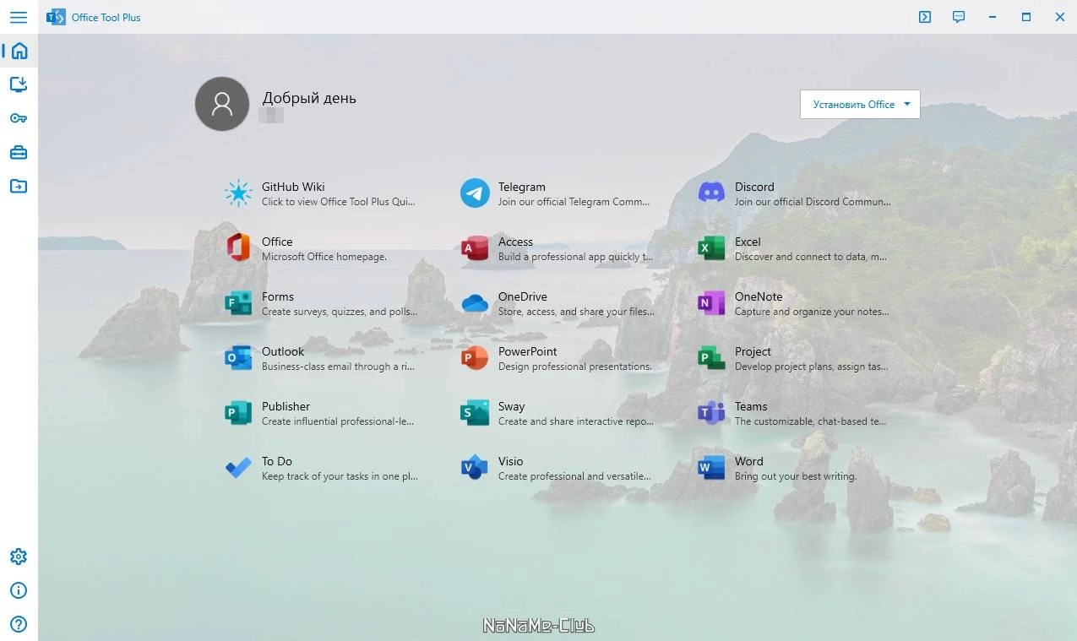Open the Access link title
The width and height of the screenshot is (1077, 641).
(515, 242)
